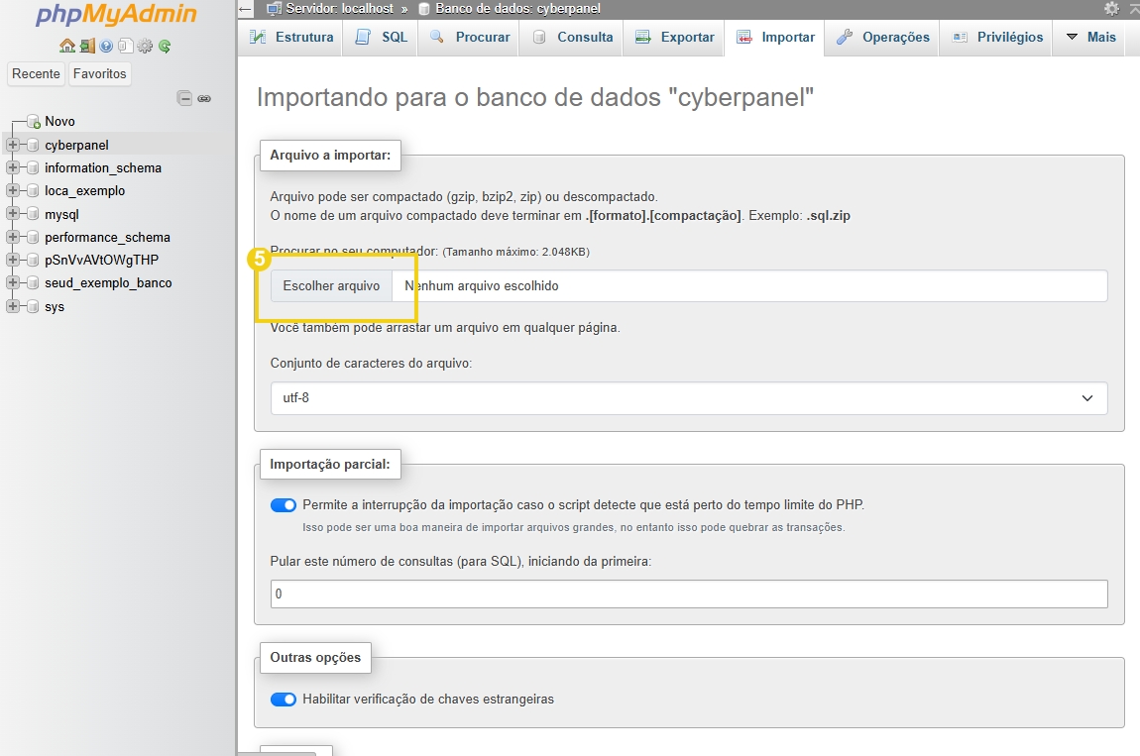Open the MariaDB documentation page icon

125,46
